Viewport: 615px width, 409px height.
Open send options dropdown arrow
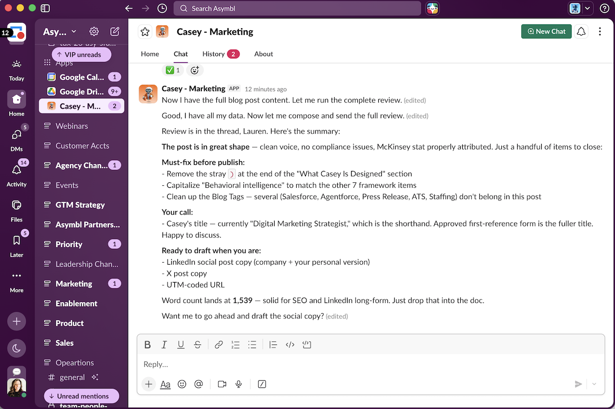594,384
